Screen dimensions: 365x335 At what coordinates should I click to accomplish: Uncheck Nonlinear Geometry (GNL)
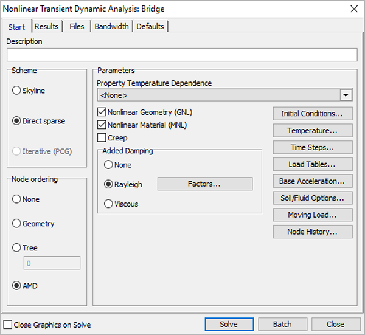pos(102,112)
